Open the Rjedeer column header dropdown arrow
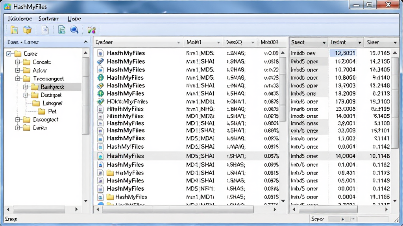 (178, 42)
